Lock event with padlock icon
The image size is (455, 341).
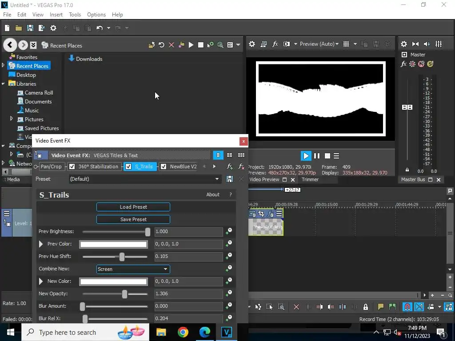(x=366, y=307)
